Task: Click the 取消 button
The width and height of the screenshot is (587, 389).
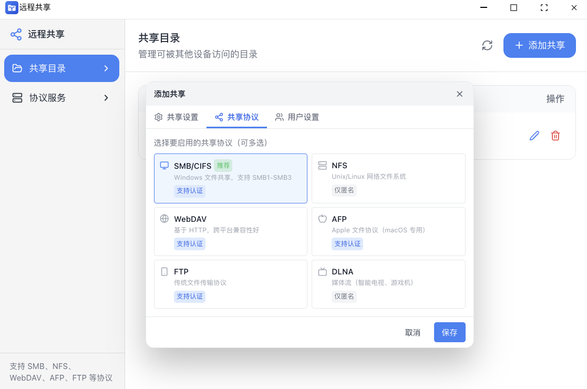Action: click(413, 332)
